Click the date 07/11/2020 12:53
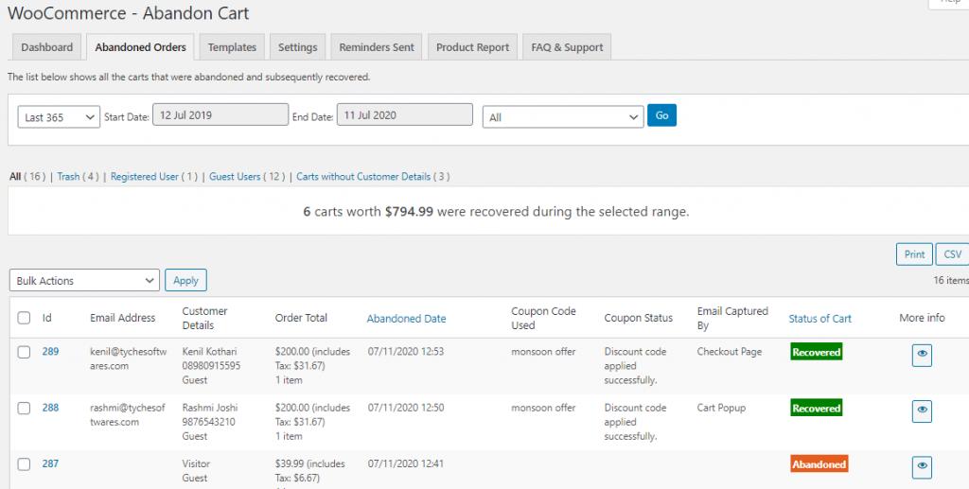The image size is (969, 489). (405, 351)
